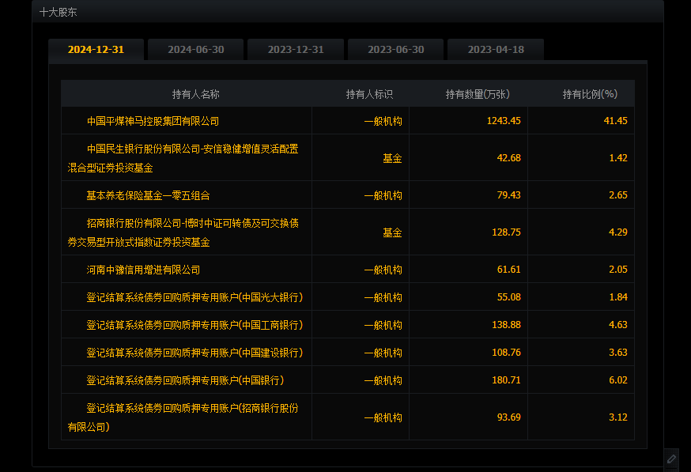Select the (中国银行) pledge account name
The width and height of the screenshot is (691, 472).
click(185, 381)
